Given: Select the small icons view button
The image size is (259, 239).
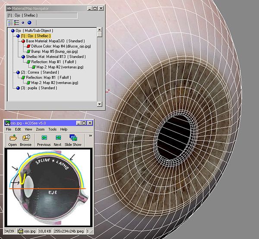Looking at the screenshot, I should tap(23, 22).
